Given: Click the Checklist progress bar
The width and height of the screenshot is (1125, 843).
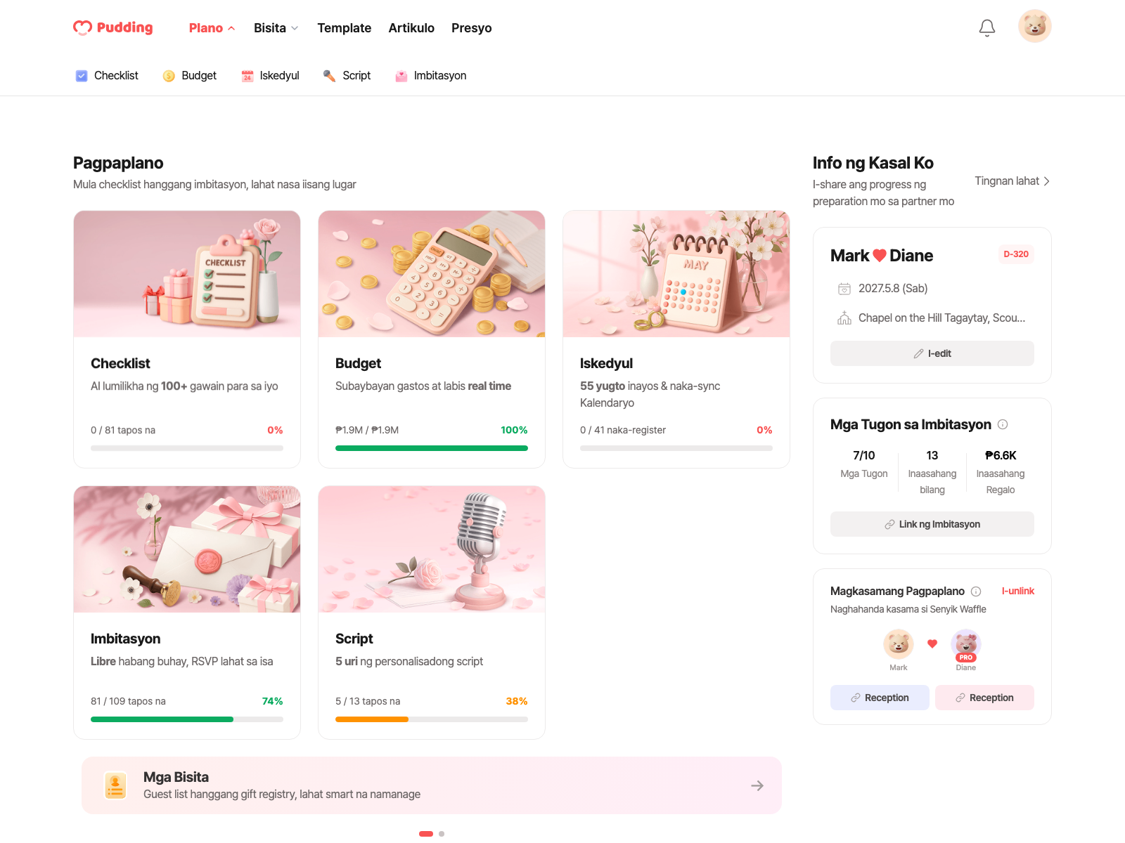Looking at the screenshot, I should [x=187, y=448].
